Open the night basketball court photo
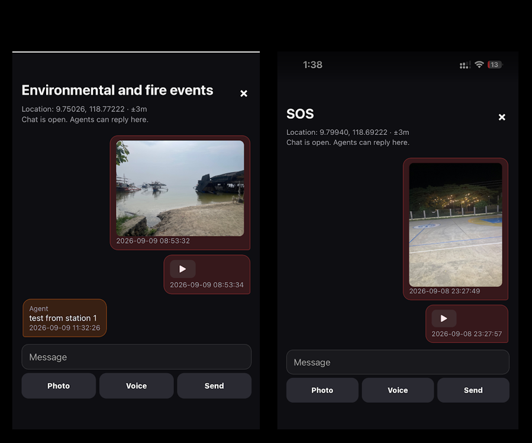Image resolution: width=532 pixels, height=443 pixels. [455, 225]
